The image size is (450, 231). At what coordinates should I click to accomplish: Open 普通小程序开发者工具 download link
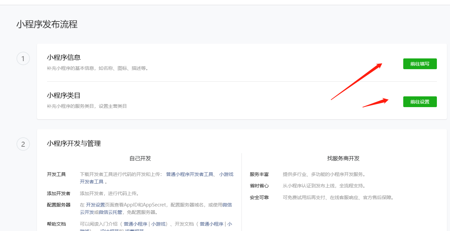[x=190, y=174]
